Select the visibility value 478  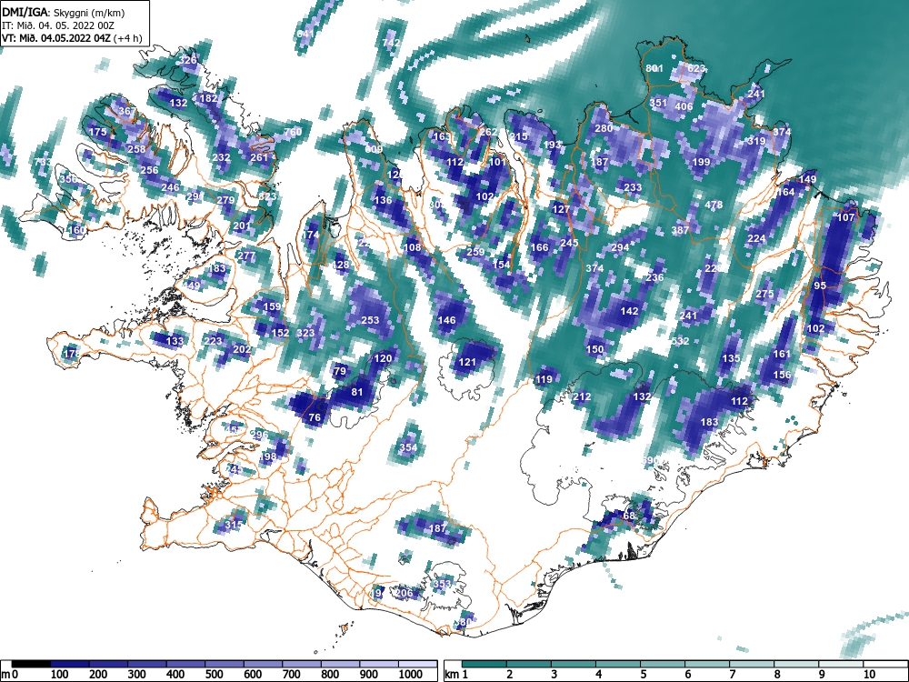pos(714,205)
